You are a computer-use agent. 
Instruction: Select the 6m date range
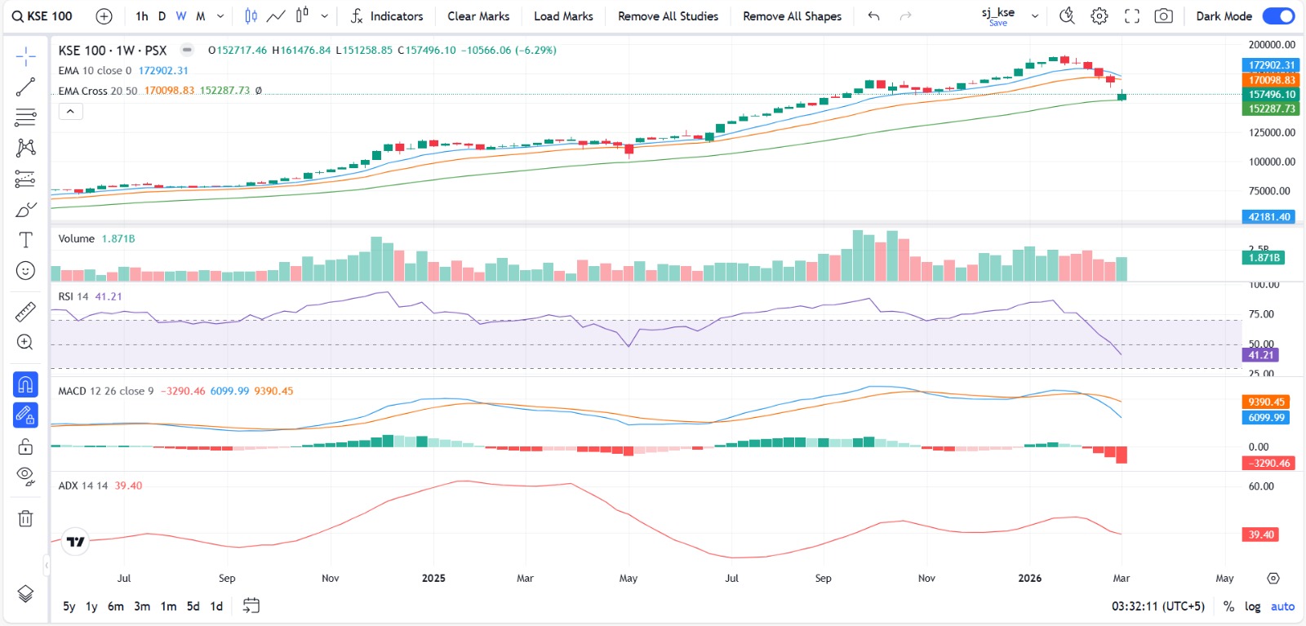click(x=116, y=606)
